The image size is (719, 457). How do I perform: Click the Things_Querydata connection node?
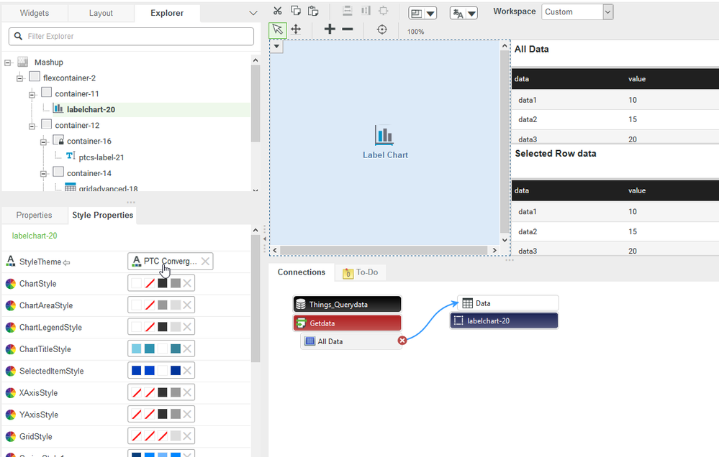347,305
